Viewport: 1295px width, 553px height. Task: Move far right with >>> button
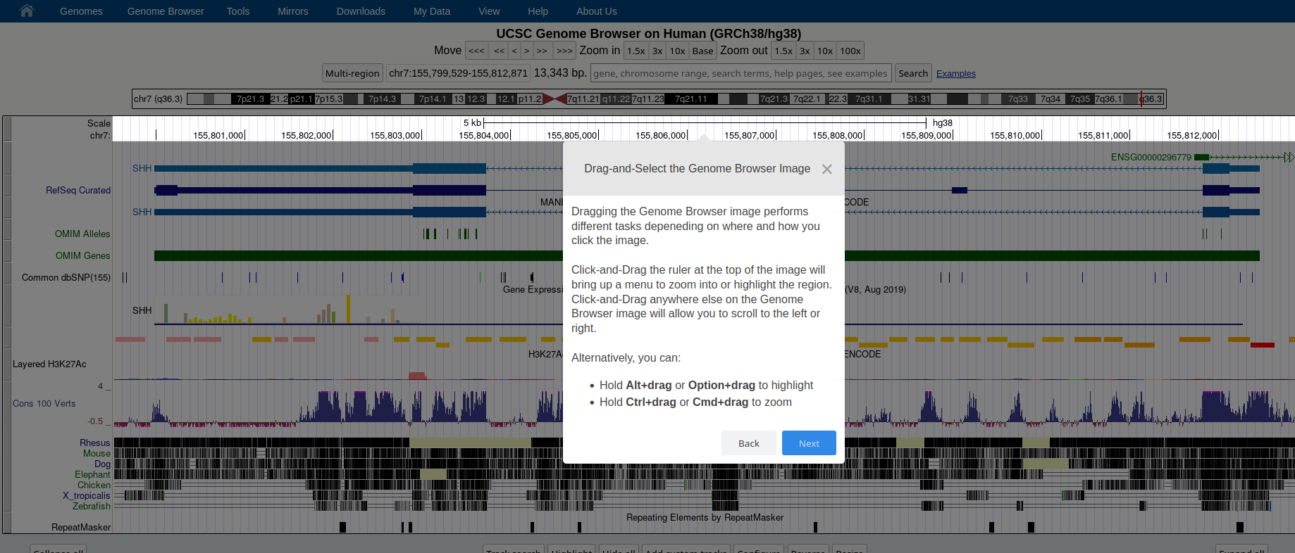point(564,51)
